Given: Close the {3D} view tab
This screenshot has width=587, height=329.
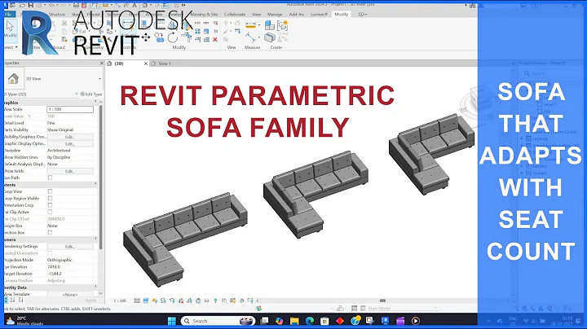Looking at the screenshot, I should point(146,64).
